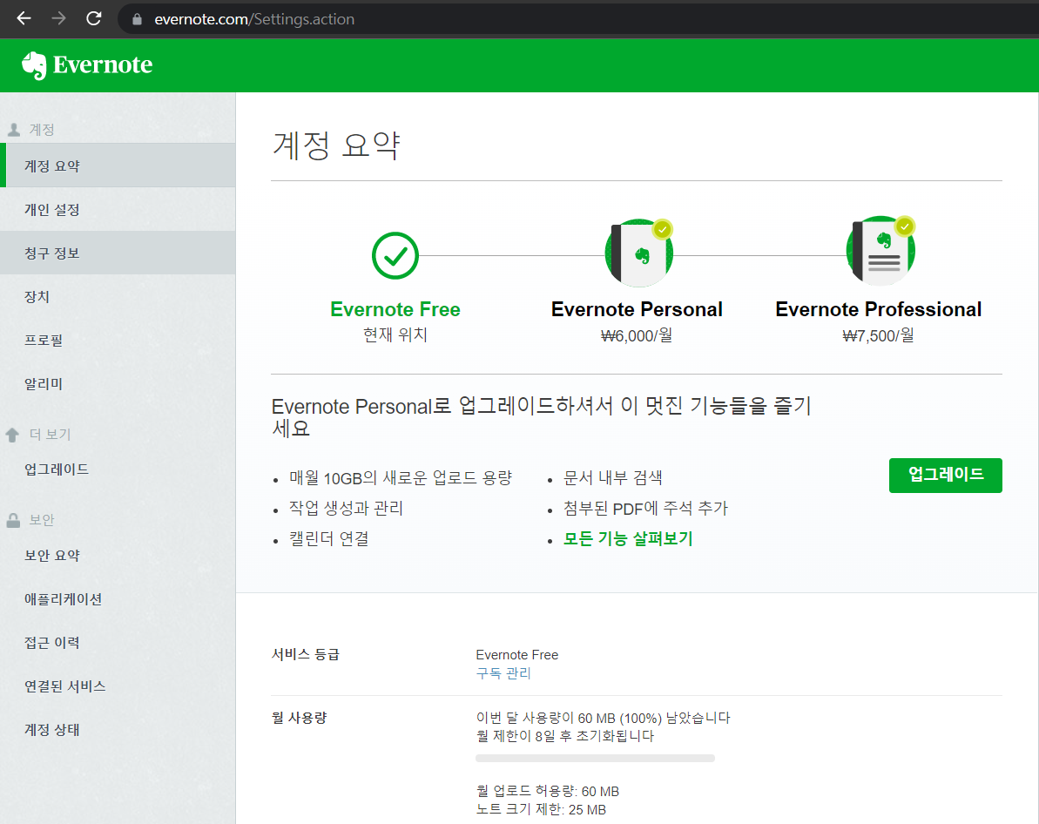Screen dimensions: 1039x824
Task: Open 애플리케이션 in the sidebar
Action: point(118,599)
